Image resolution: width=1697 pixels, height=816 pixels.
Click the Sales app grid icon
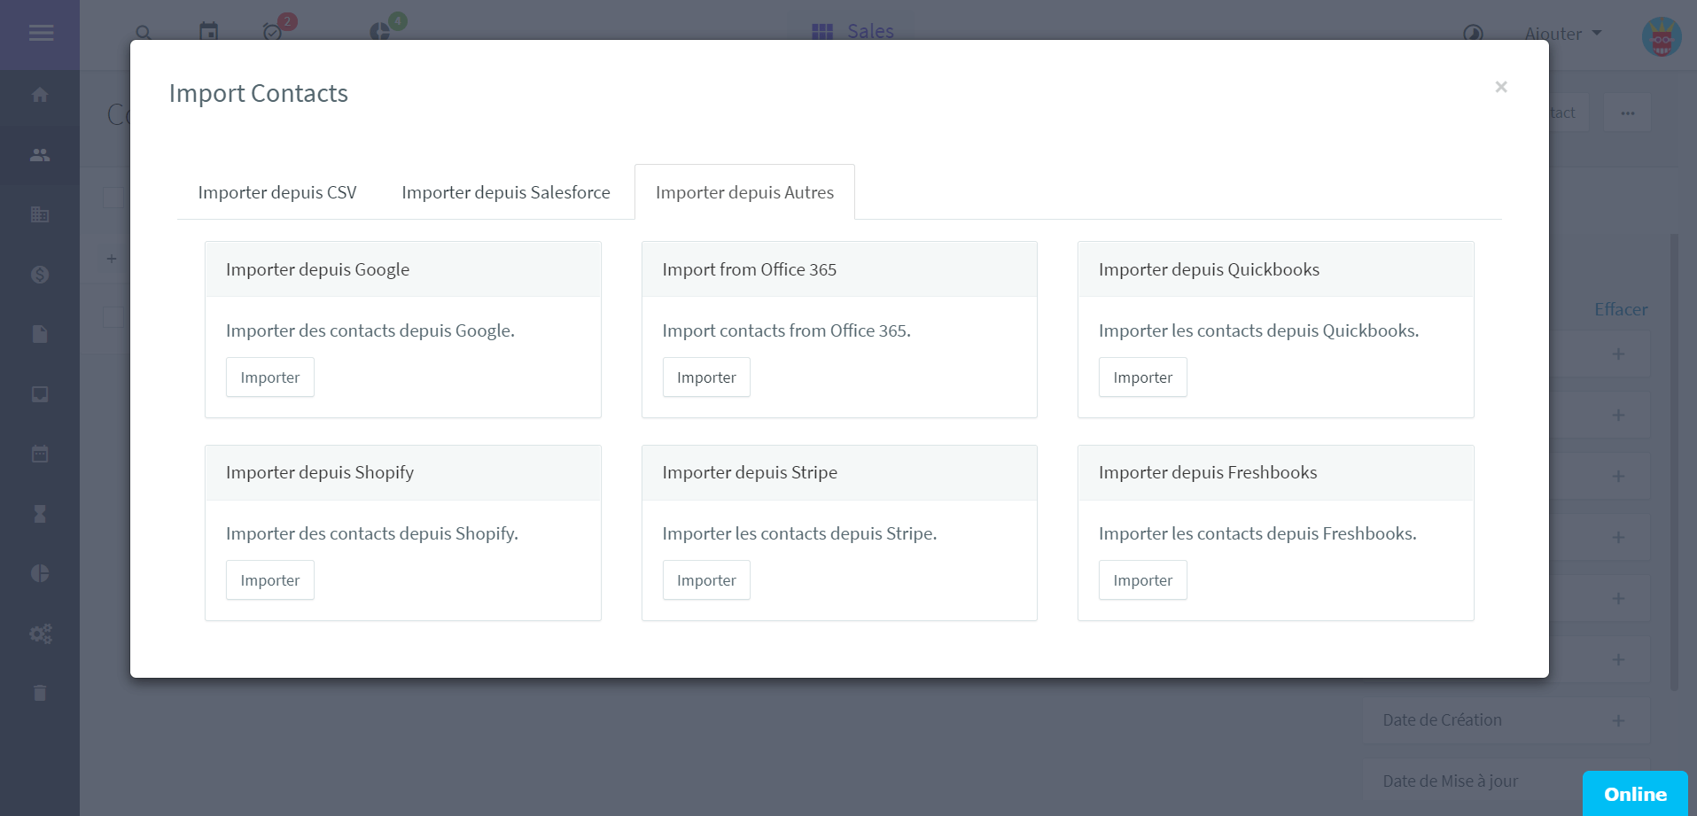tap(822, 32)
